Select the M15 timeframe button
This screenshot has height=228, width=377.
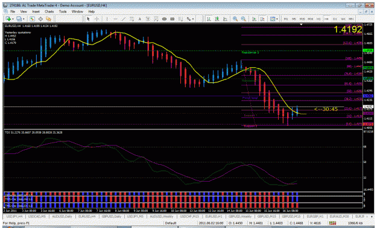[x=302, y=19]
